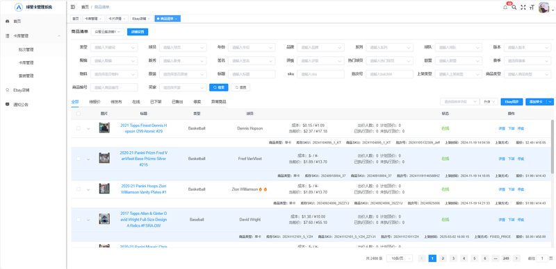The image size is (556, 269).
Task: Open the 类型 filter dropdown
Action: click(x=114, y=47)
